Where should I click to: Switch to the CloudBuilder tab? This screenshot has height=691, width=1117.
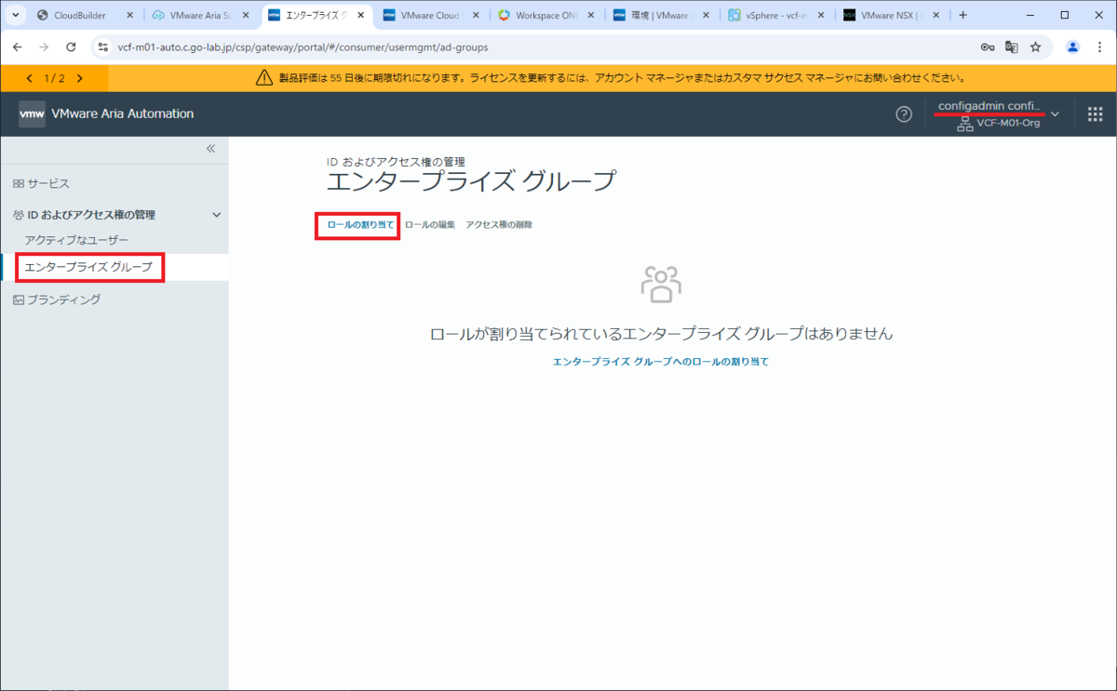tap(79, 16)
